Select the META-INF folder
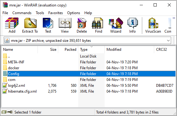 (x=16, y=62)
